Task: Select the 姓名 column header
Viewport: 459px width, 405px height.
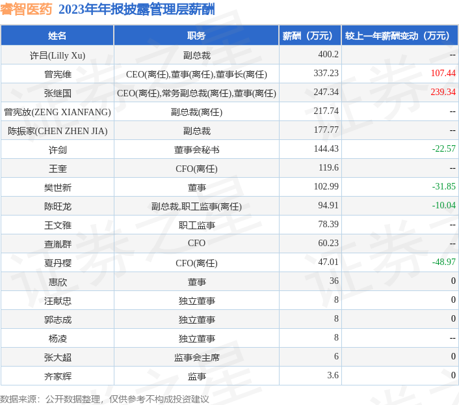Action: click(x=57, y=36)
